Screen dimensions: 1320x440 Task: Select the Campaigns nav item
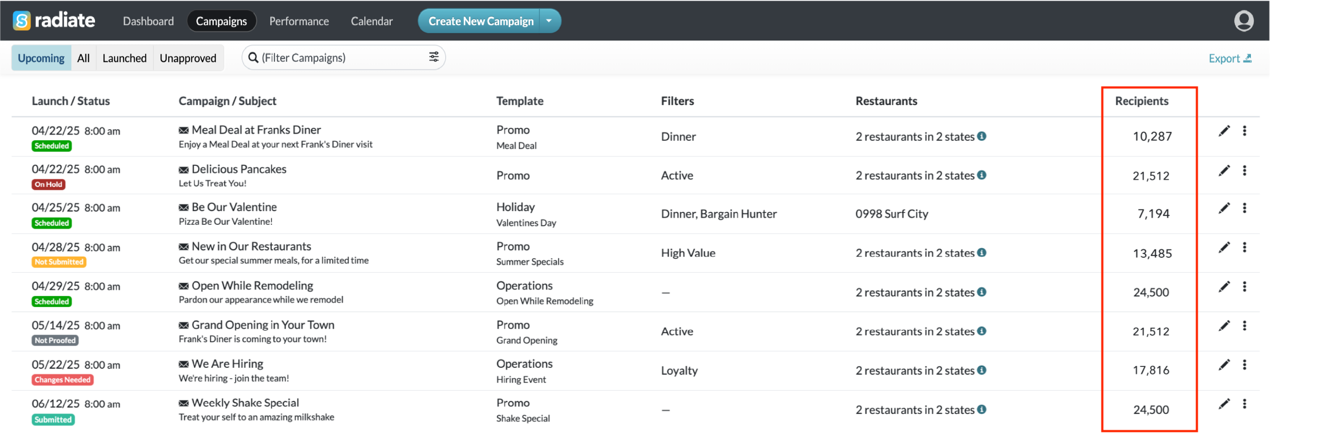221,21
